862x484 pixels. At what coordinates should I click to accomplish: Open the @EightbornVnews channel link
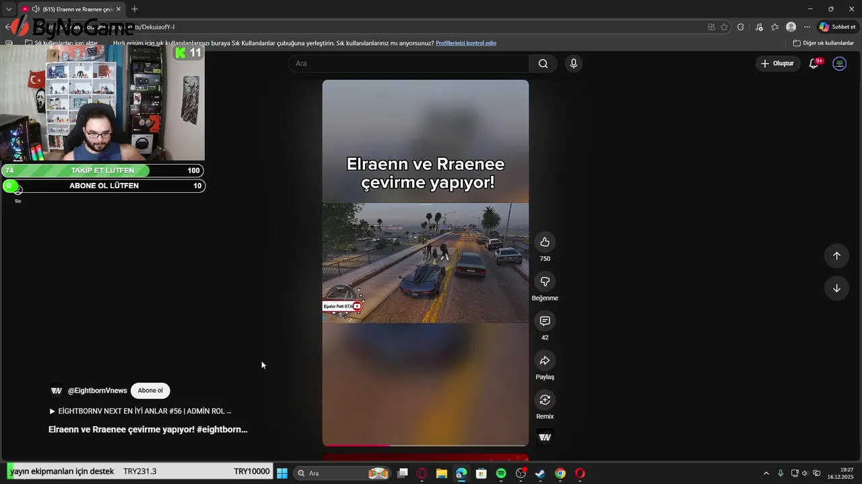97,391
